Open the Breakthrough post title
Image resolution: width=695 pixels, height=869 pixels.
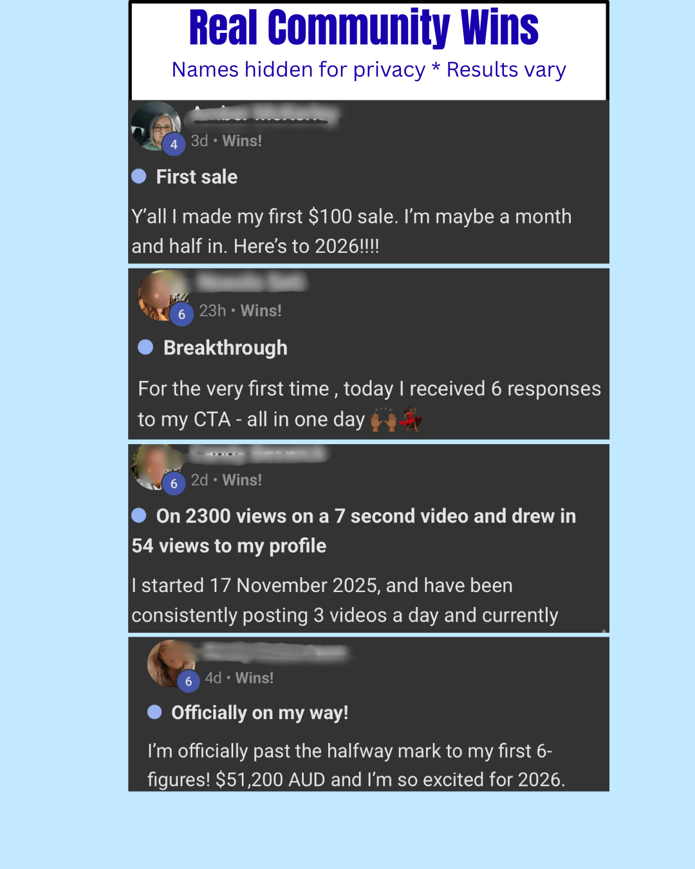coord(225,348)
